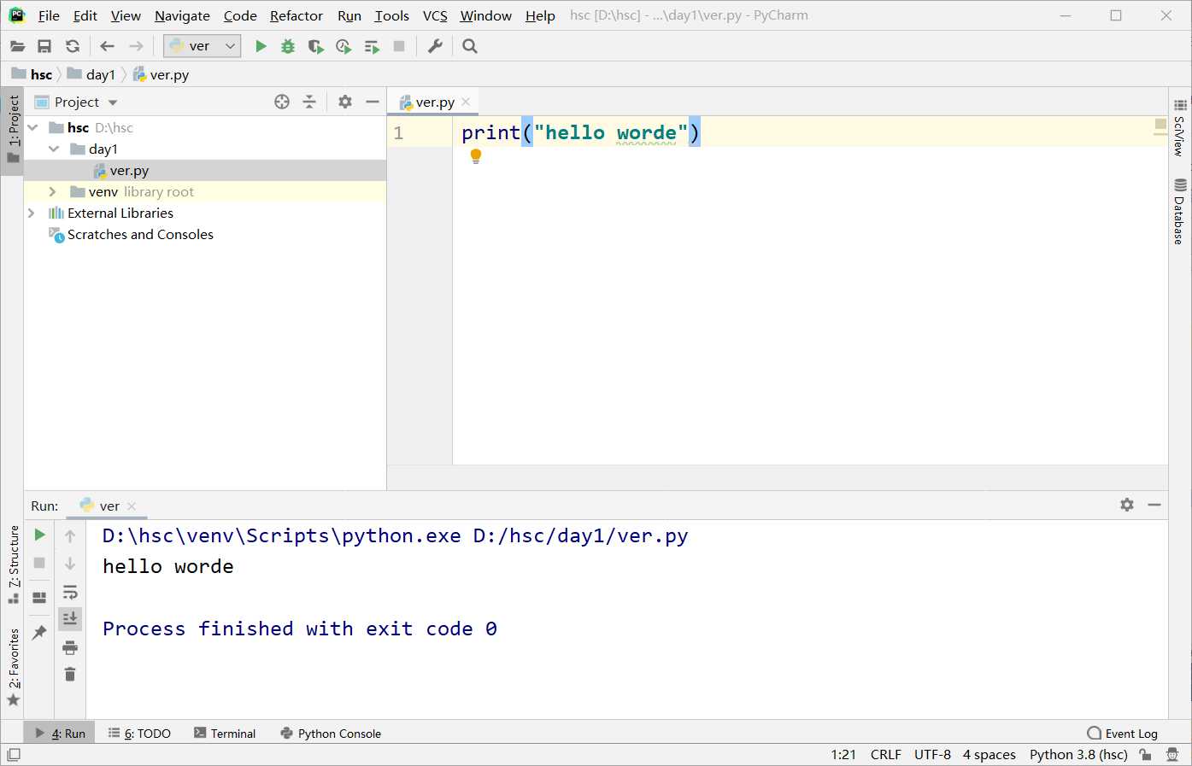Viewport: 1192px width, 766px height.
Task: Click the yellow lightbulb intention icon
Action: tap(476, 156)
